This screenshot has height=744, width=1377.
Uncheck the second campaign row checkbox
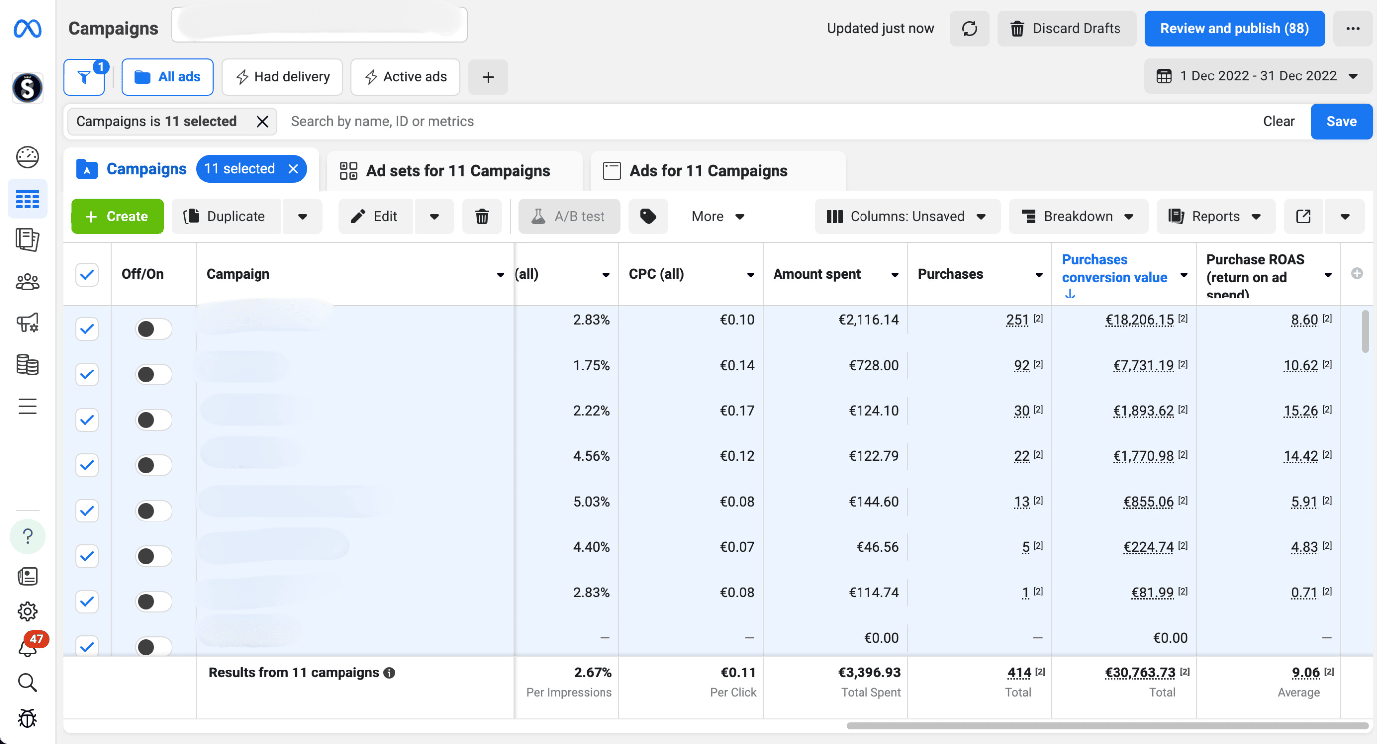pos(86,374)
